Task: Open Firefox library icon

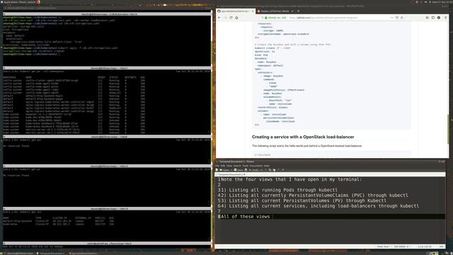Action: point(428,18)
